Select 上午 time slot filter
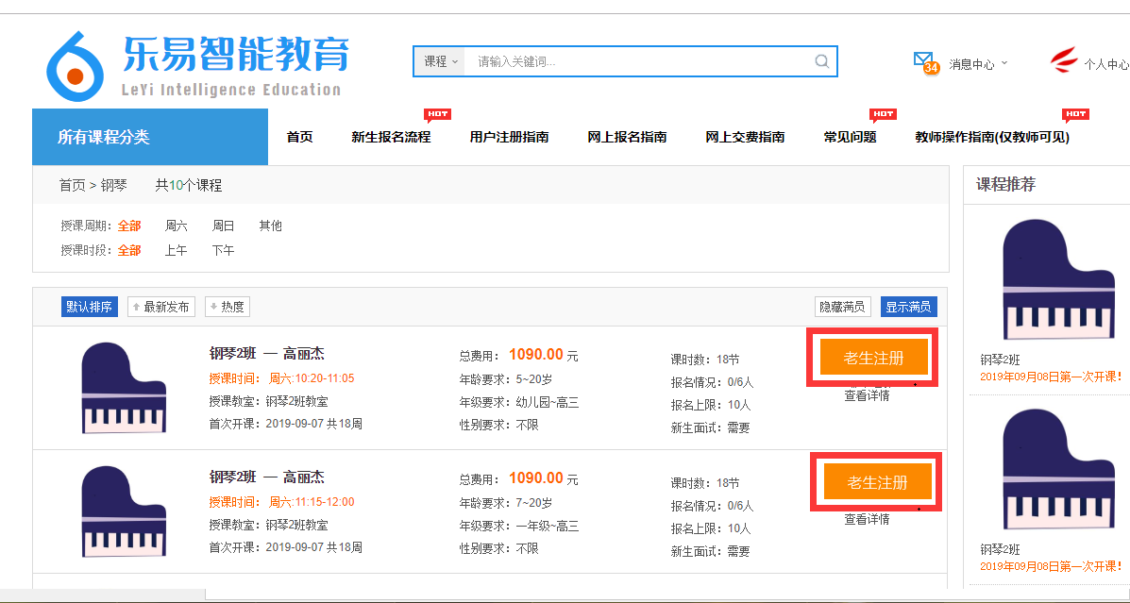 [x=177, y=250]
